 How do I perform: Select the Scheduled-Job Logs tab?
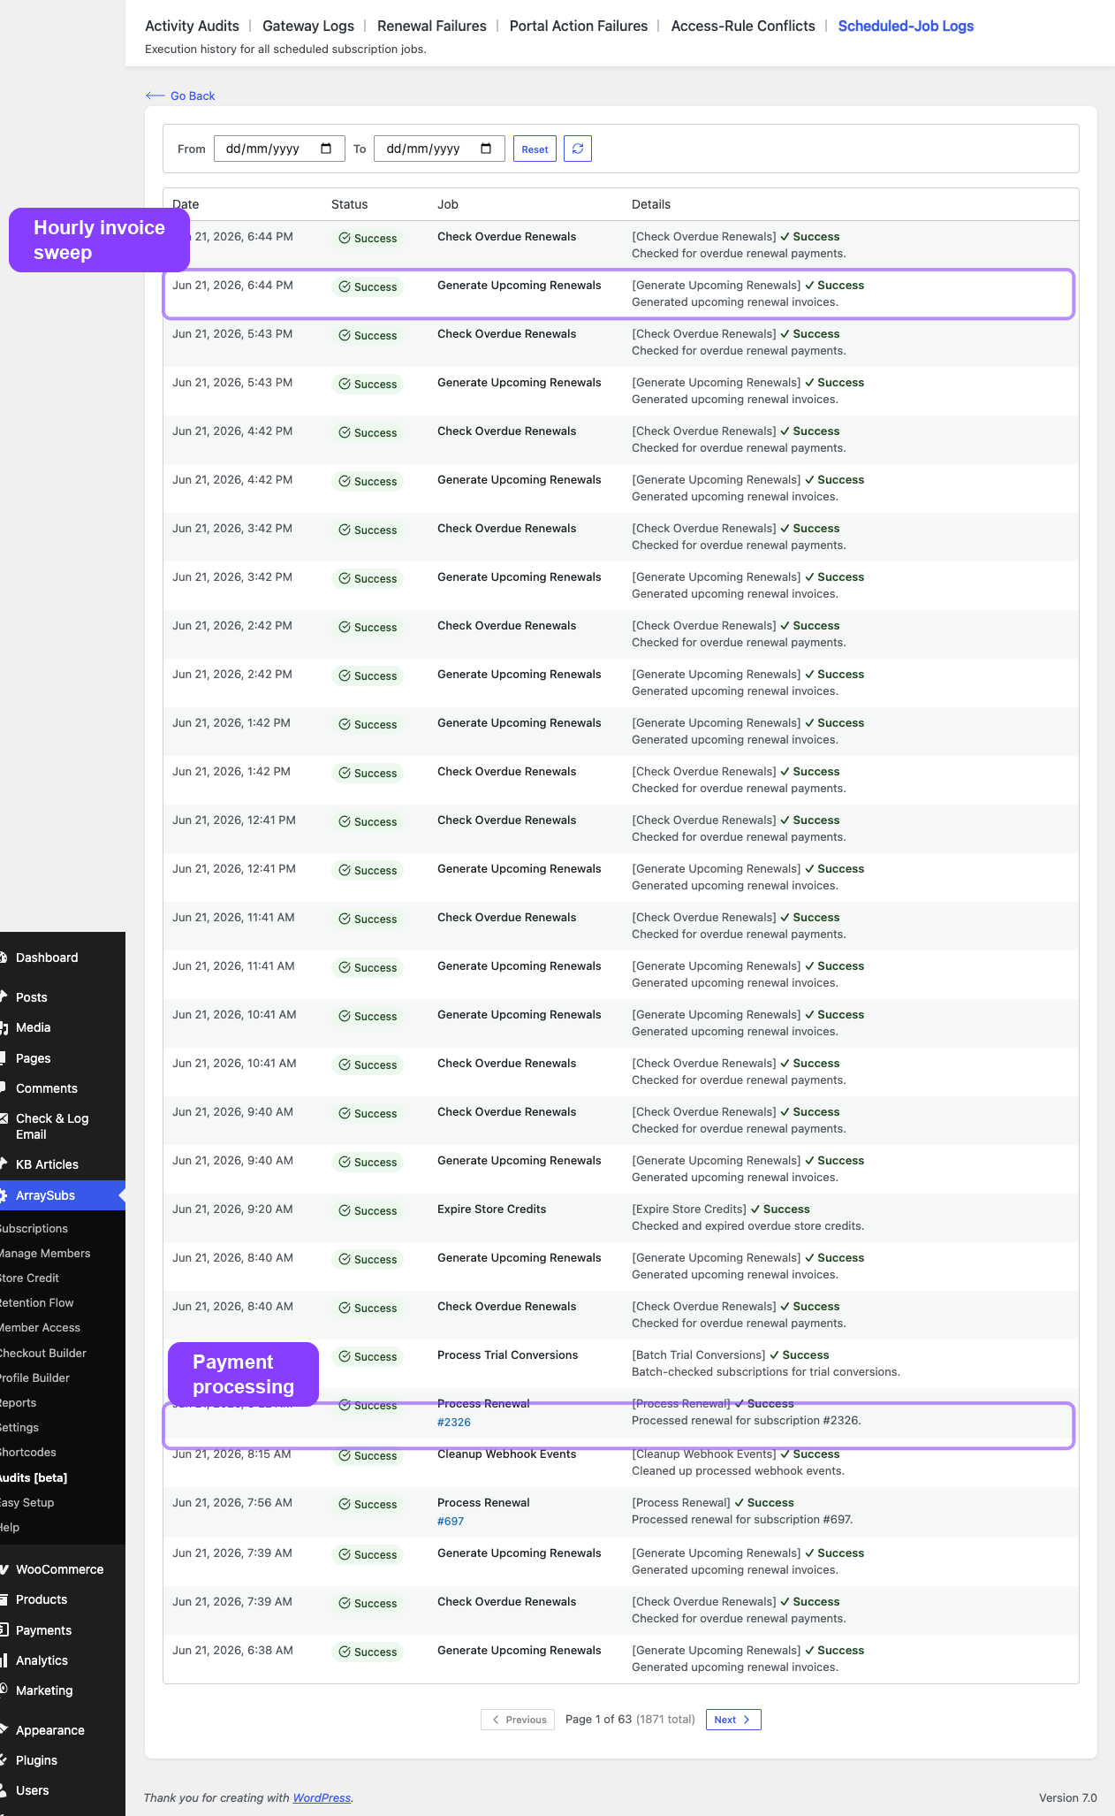(906, 26)
